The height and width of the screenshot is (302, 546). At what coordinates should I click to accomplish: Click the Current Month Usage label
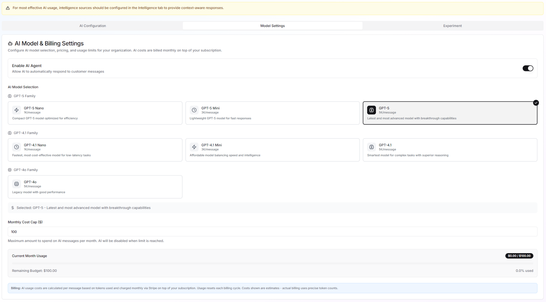point(30,256)
